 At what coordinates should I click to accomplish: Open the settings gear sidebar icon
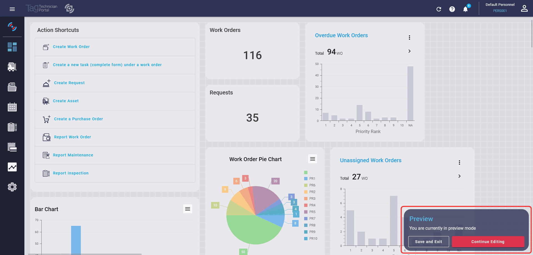(12, 187)
